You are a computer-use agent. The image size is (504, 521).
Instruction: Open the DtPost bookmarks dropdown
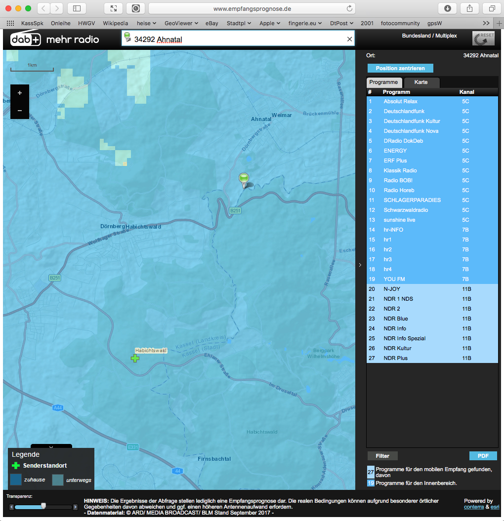341,23
